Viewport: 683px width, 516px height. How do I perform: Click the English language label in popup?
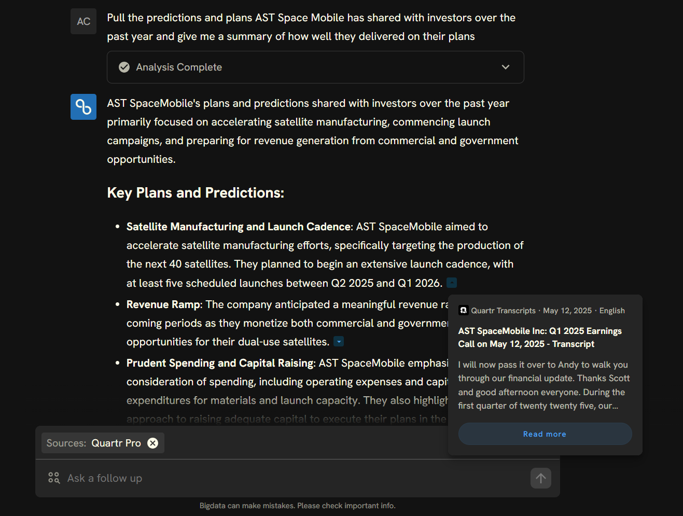point(612,310)
